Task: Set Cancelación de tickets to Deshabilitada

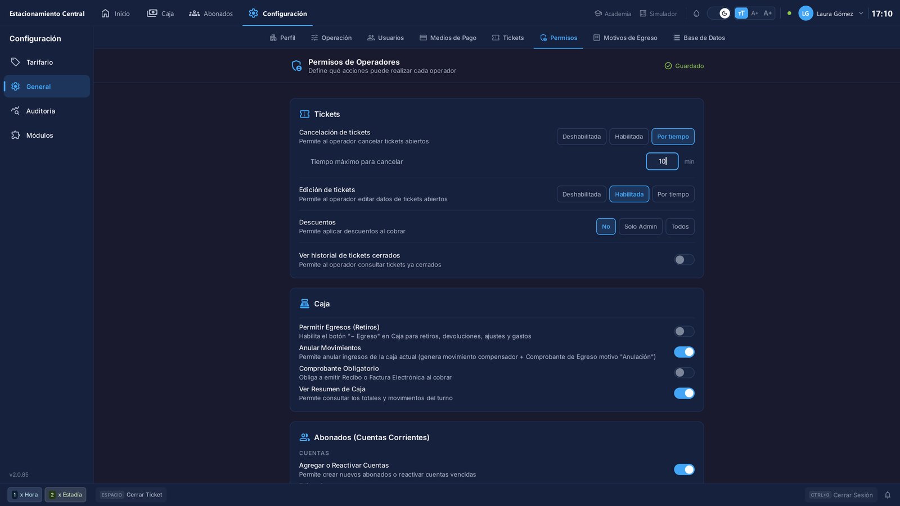Action: click(x=582, y=137)
